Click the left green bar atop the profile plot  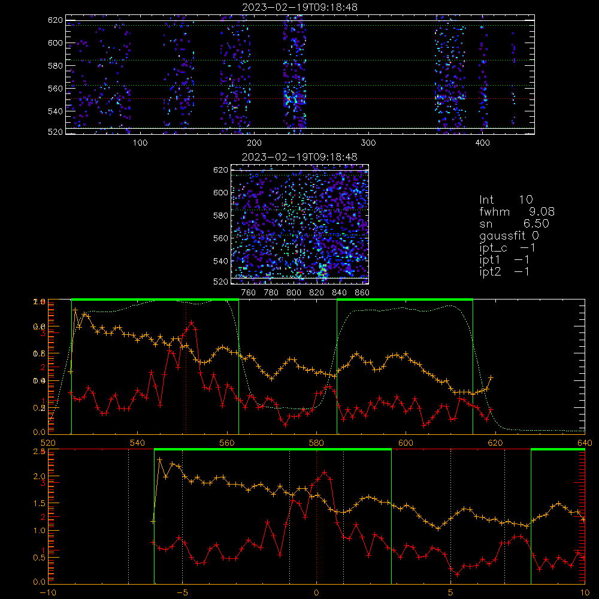(155, 300)
